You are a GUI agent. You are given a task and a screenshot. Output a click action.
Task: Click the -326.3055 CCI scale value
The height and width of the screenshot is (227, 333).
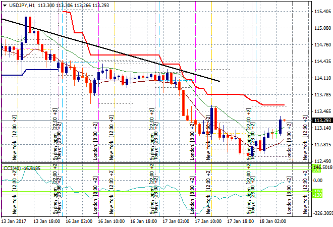(321, 213)
